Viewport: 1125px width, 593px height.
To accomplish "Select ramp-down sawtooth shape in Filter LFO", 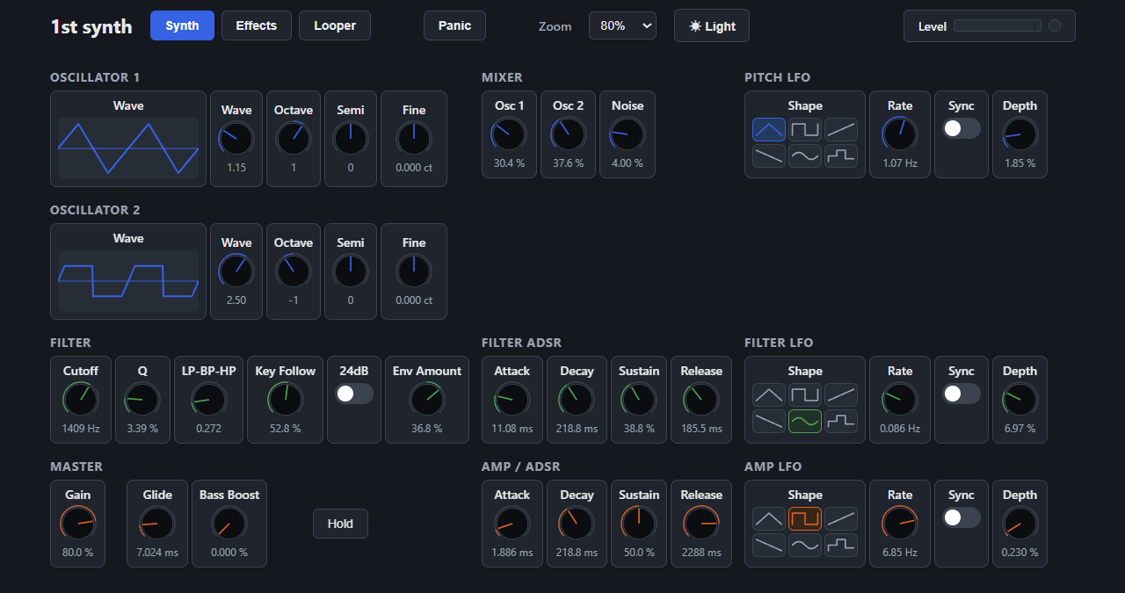I will 769,422.
